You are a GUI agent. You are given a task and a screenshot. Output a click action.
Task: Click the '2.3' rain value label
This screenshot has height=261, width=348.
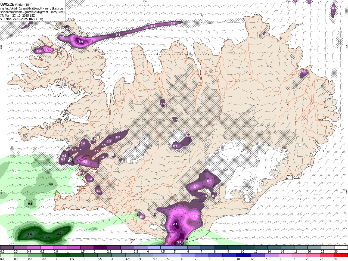click(x=48, y=237)
